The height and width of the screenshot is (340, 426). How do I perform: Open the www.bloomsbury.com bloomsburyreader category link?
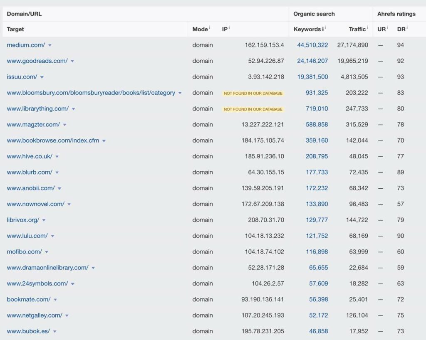(91, 93)
